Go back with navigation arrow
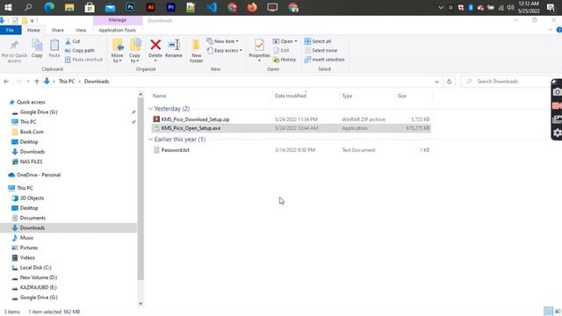Image resolution: width=562 pixels, height=316 pixels. coord(6,82)
